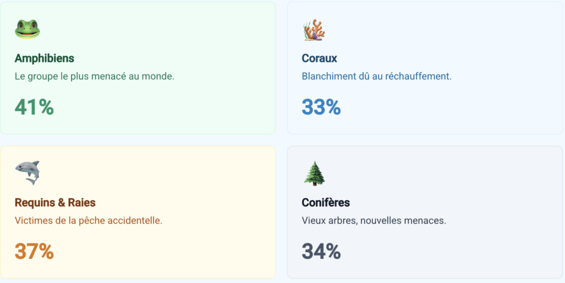Image resolution: width=565 pixels, height=283 pixels.
Task: Click "Vieux arbres, nouvelles menaces" description
Action: [x=374, y=221]
